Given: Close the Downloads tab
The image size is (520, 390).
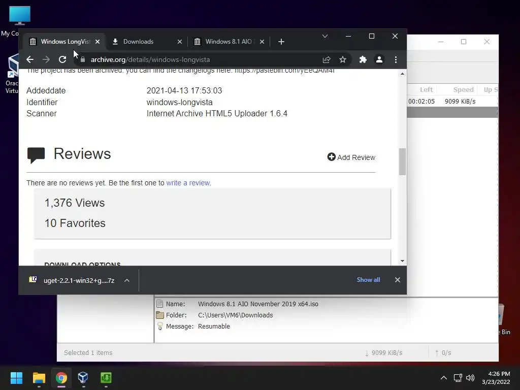Looking at the screenshot, I should (x=180, y=42).
